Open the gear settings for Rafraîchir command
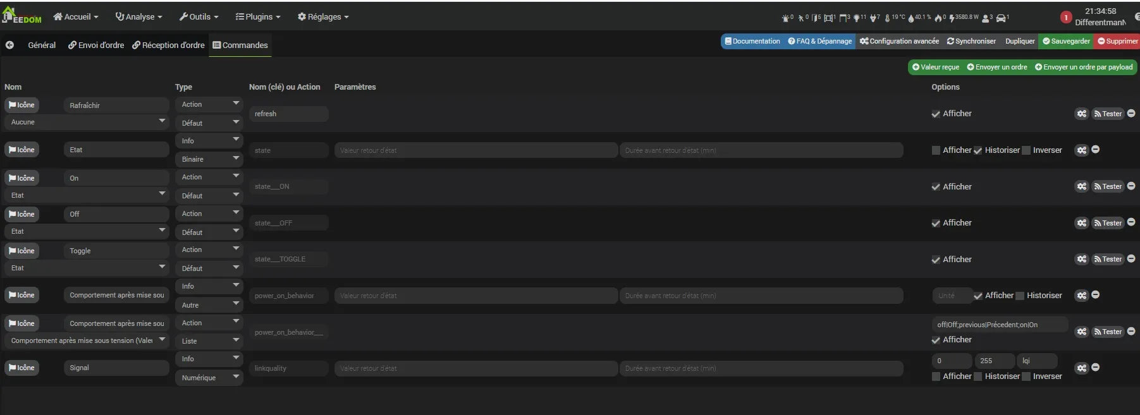 click(1081, 114)
